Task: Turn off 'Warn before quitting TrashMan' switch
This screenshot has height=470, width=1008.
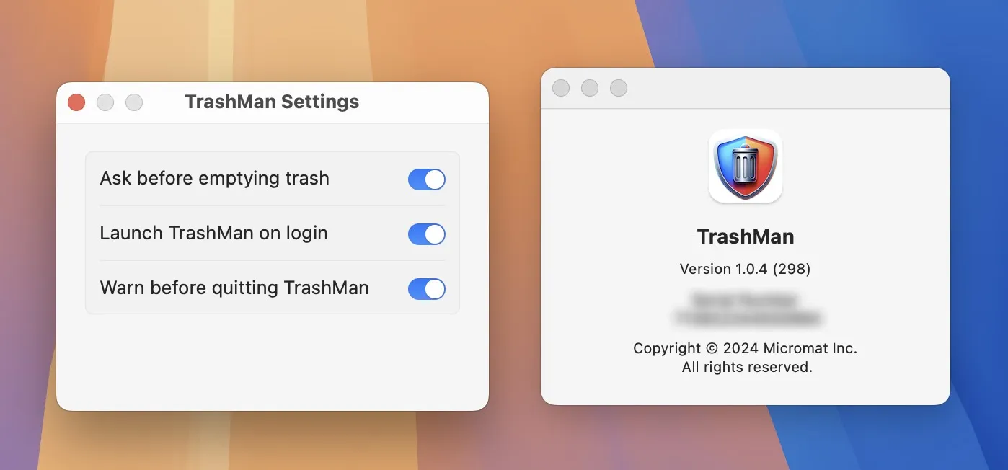Action: point(427,289)
